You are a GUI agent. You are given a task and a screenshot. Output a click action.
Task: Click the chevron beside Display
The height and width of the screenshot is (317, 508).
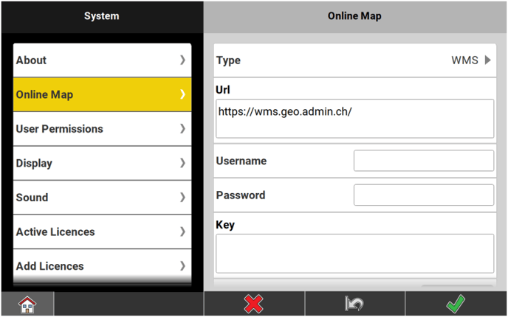click(x=182, y=163)
